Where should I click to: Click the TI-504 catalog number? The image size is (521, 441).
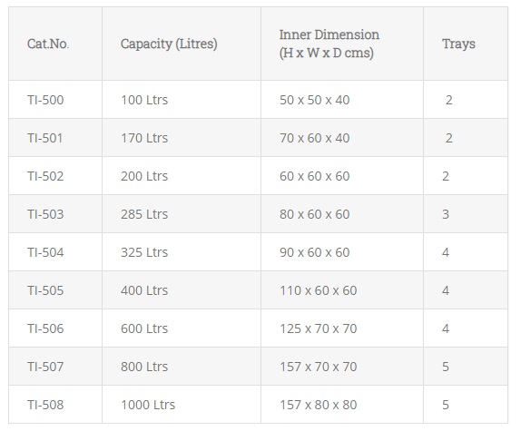point(45,252)
